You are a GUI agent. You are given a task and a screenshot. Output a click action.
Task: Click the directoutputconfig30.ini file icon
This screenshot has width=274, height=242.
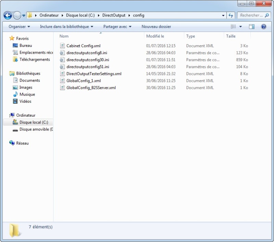click(62, 60)
